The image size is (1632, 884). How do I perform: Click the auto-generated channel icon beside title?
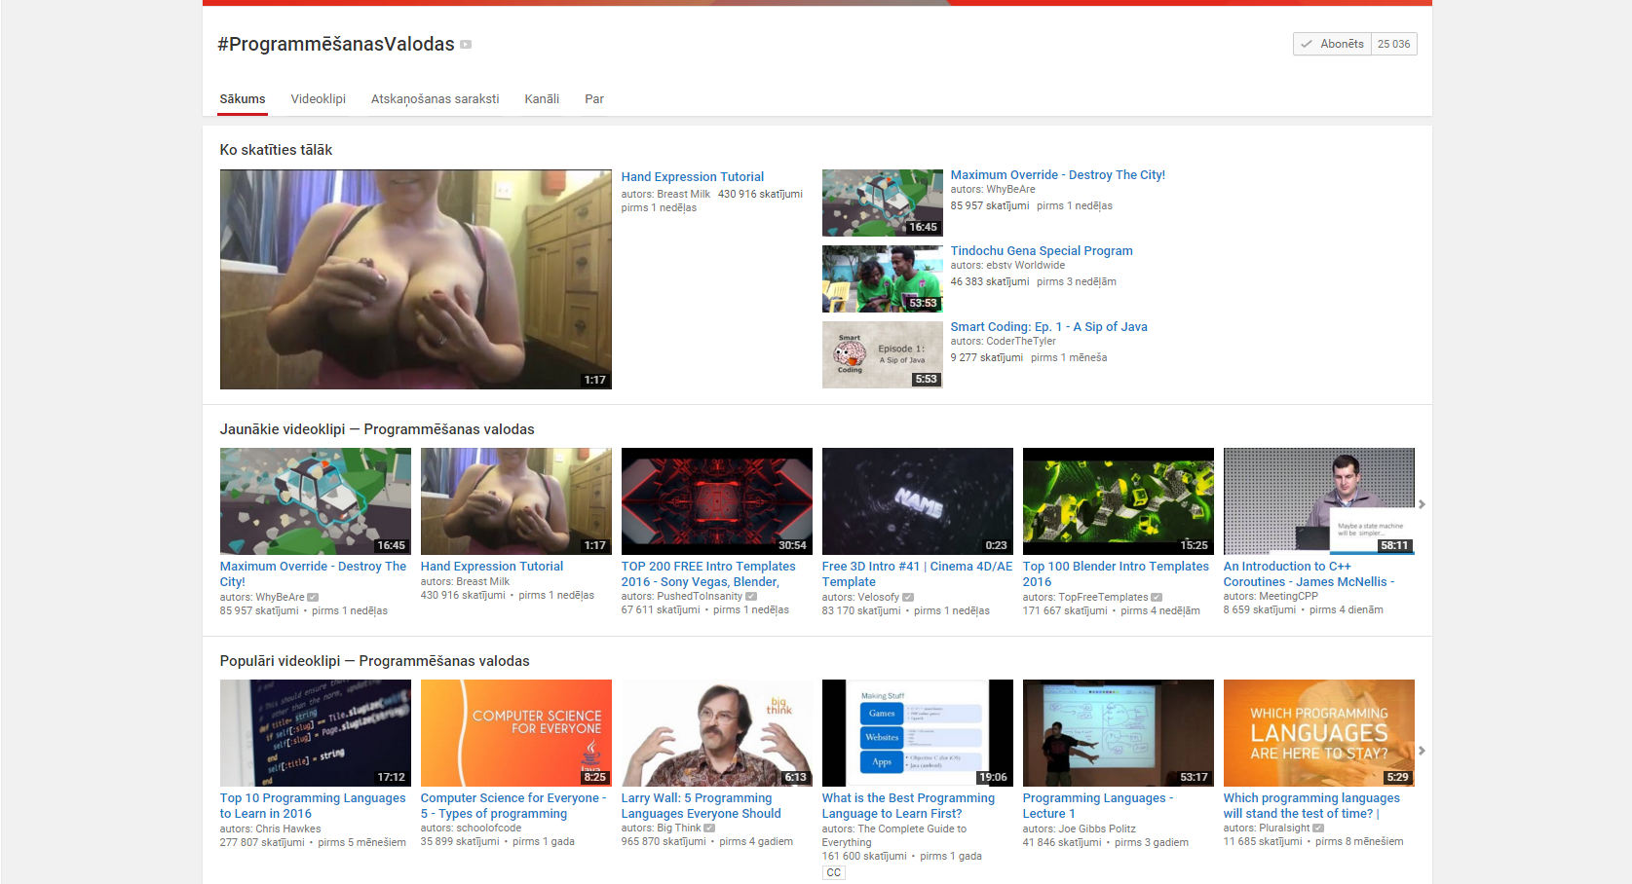[x=466, y=45]
